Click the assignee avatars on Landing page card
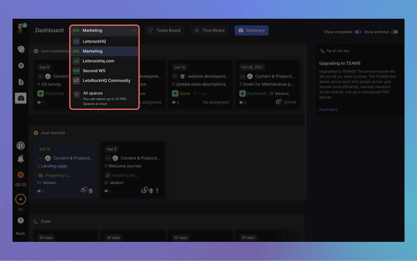The image size is (417, 261). [x=87, y=190]
